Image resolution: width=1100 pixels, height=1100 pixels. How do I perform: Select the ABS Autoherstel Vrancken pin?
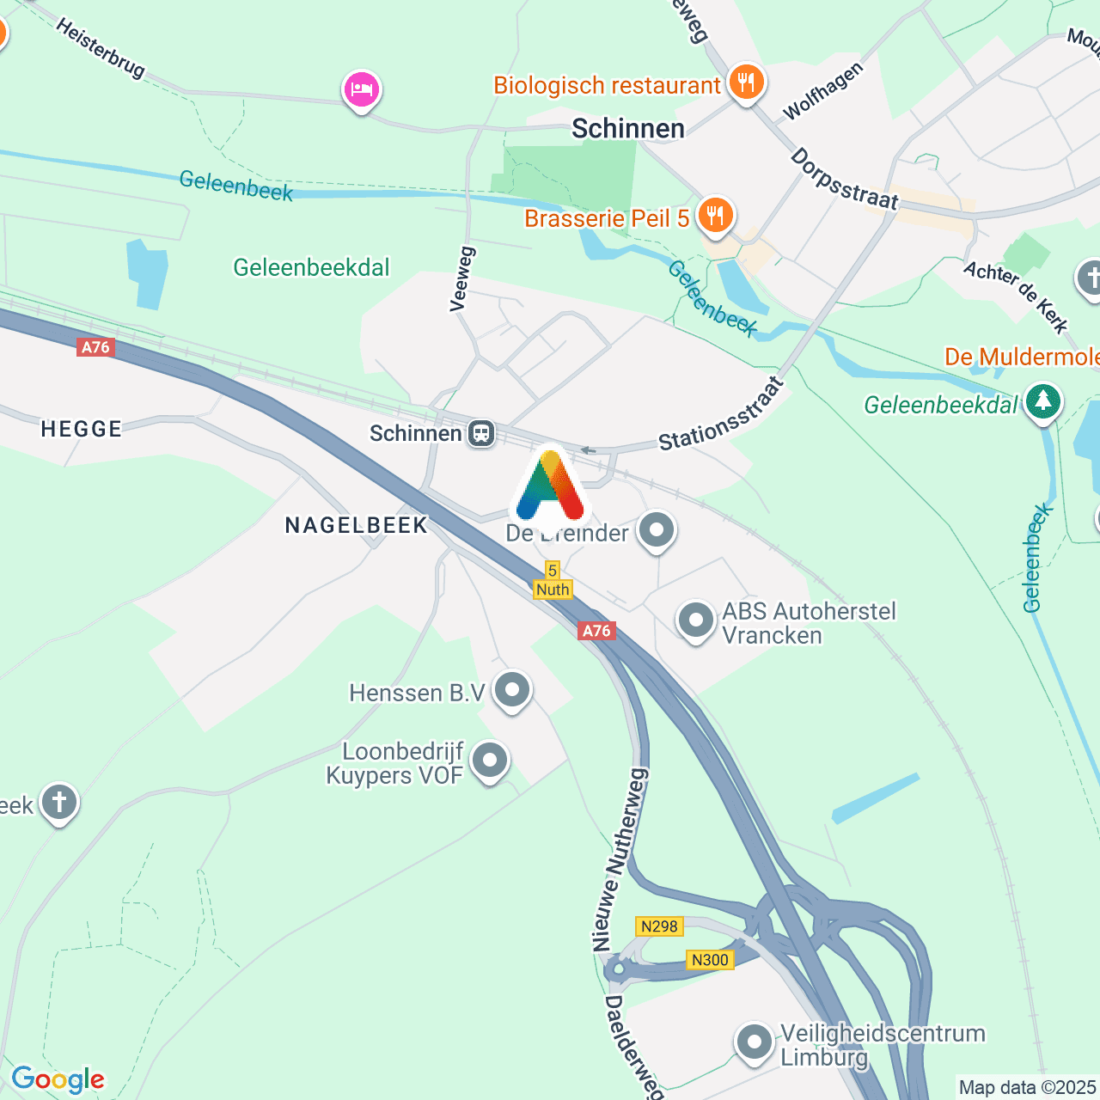[x=696, y=620]
